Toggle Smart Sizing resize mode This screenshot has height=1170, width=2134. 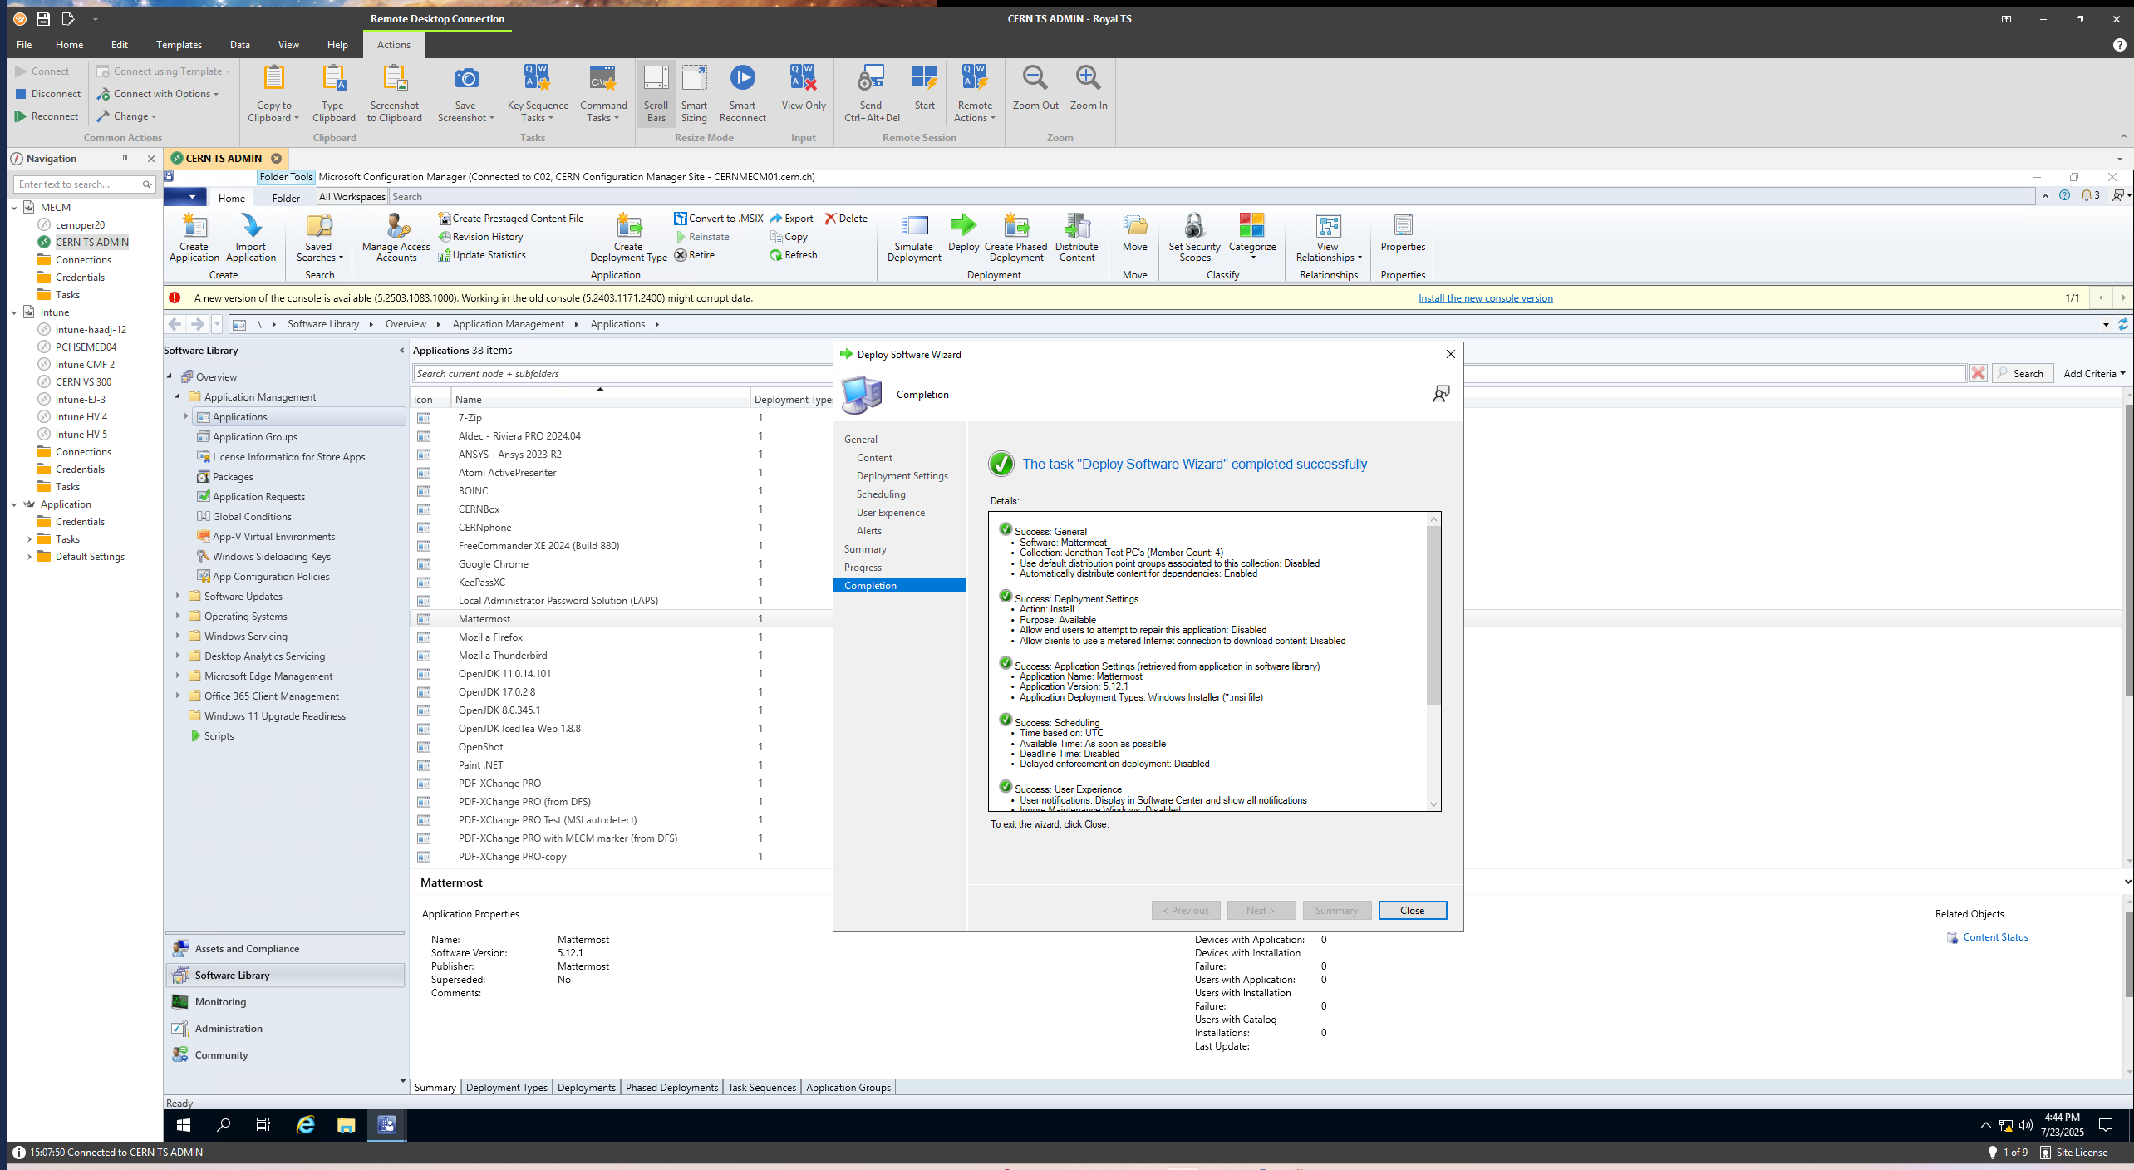[694, 93]
